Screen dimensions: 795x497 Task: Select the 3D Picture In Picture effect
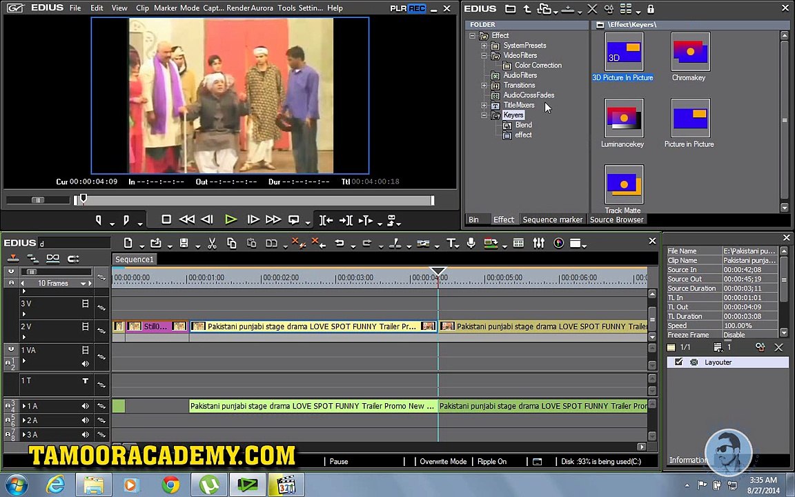(623, 57)
